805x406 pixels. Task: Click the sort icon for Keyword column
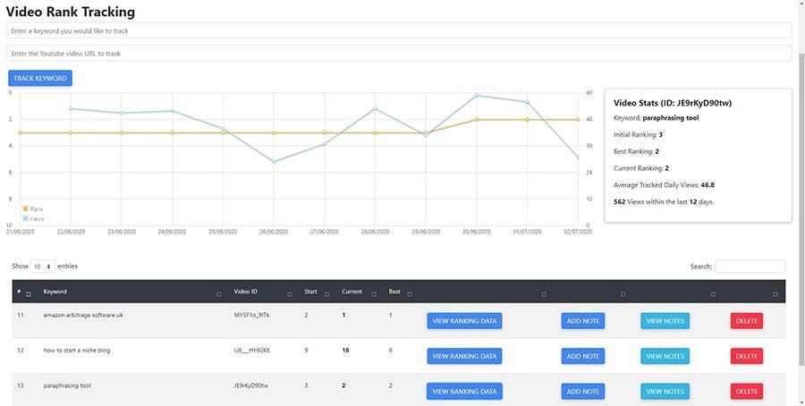point(219,293)
